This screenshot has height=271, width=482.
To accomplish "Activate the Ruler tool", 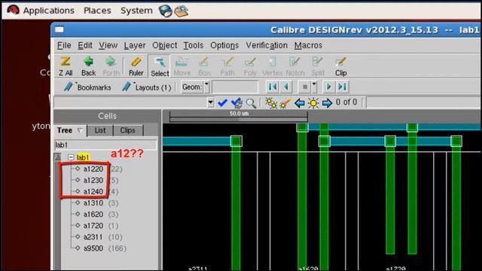I will 136,66.
